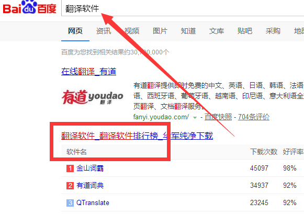This screenshot has height=214, width=304.
Task: Select the 网页 tab
Action: (75, 31)
